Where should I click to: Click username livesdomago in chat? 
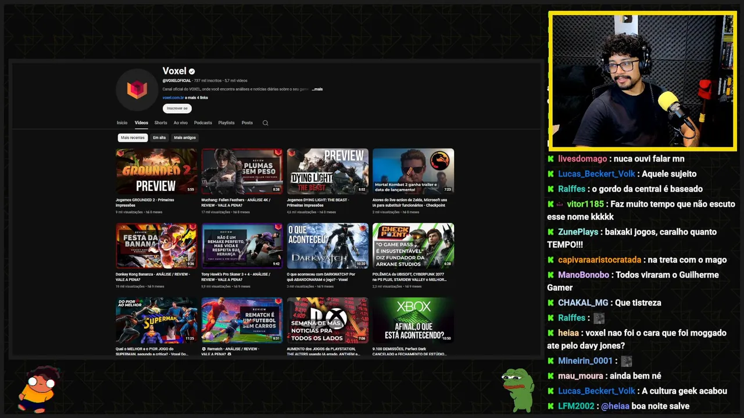582,158
